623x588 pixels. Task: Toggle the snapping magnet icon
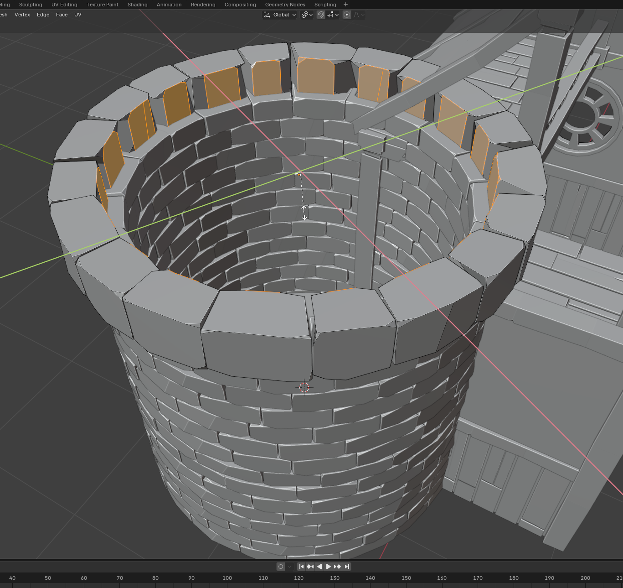[321, 15]
